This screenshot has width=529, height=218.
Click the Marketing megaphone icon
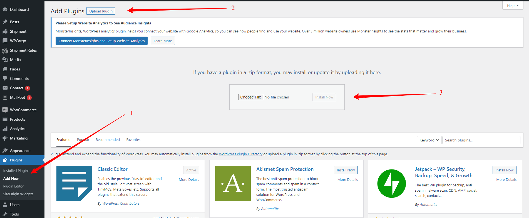pyautogui.click(x=5, y=138)
